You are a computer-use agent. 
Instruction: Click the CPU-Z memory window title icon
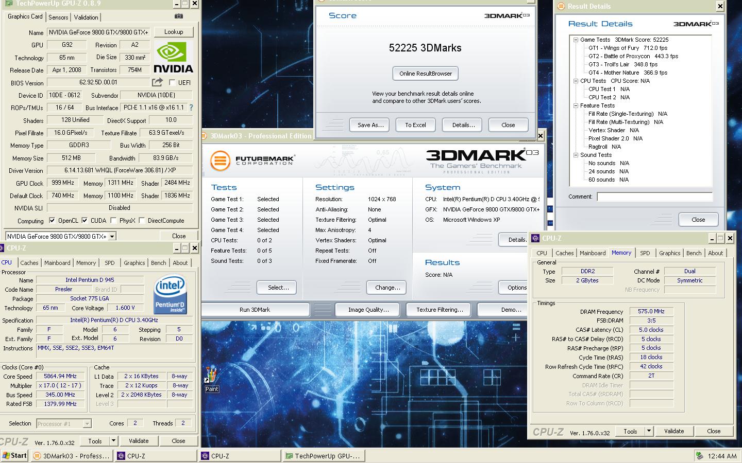tap(535, 238)
